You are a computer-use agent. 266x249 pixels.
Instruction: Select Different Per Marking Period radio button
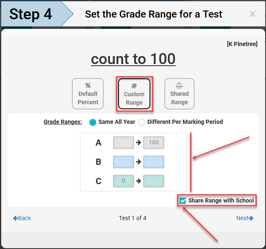(142, 122)
